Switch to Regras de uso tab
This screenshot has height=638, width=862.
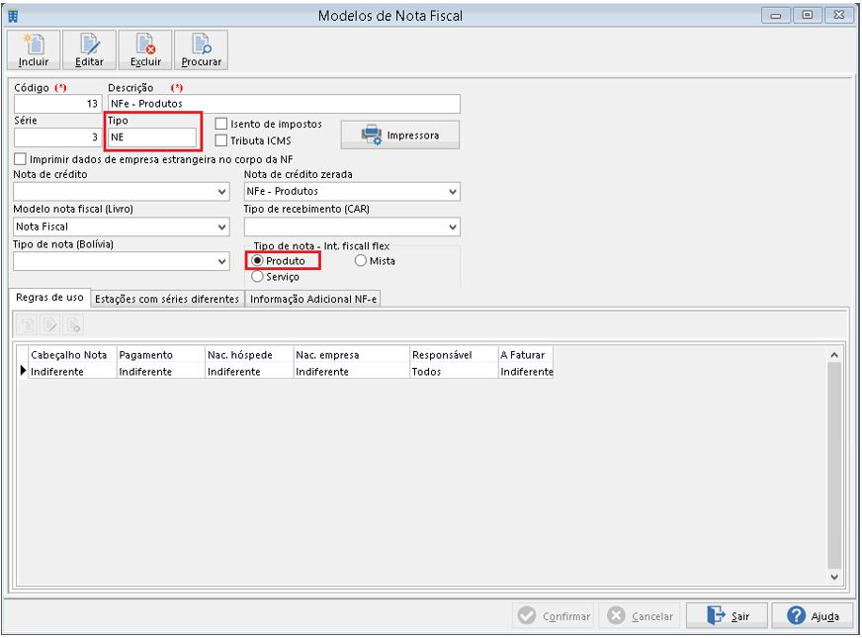49,298
